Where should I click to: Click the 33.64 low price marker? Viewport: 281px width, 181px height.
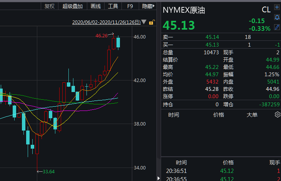tap(48, 171)
